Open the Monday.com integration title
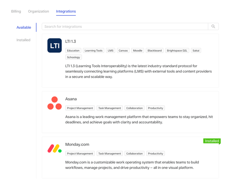 77,144
